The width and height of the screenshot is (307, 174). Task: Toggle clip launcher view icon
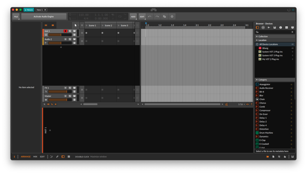(46, 25)
